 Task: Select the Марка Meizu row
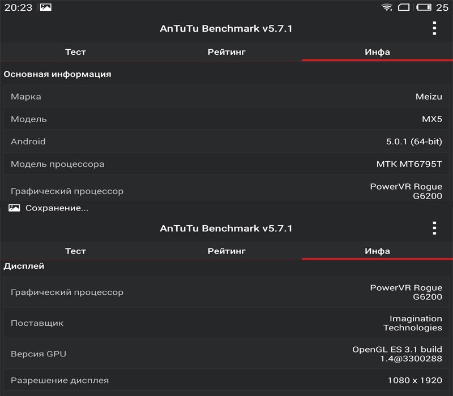coord(226,96)
